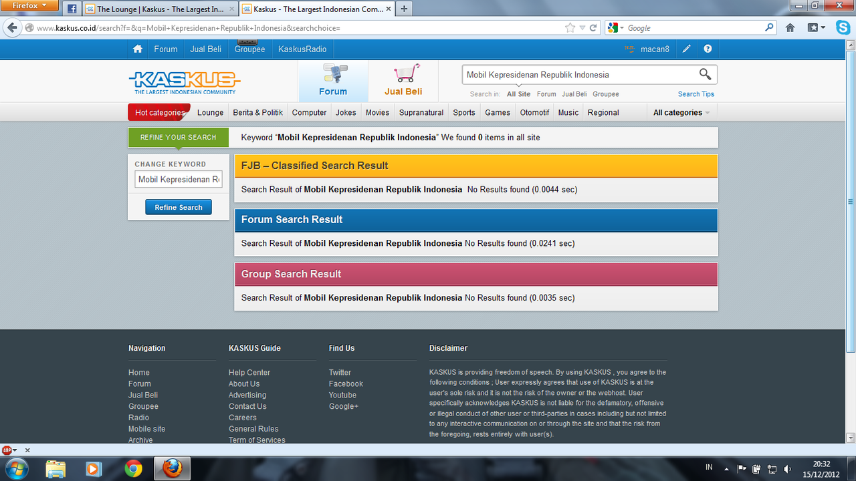
Task: Open the Computer category
Action: coord(309,112)
